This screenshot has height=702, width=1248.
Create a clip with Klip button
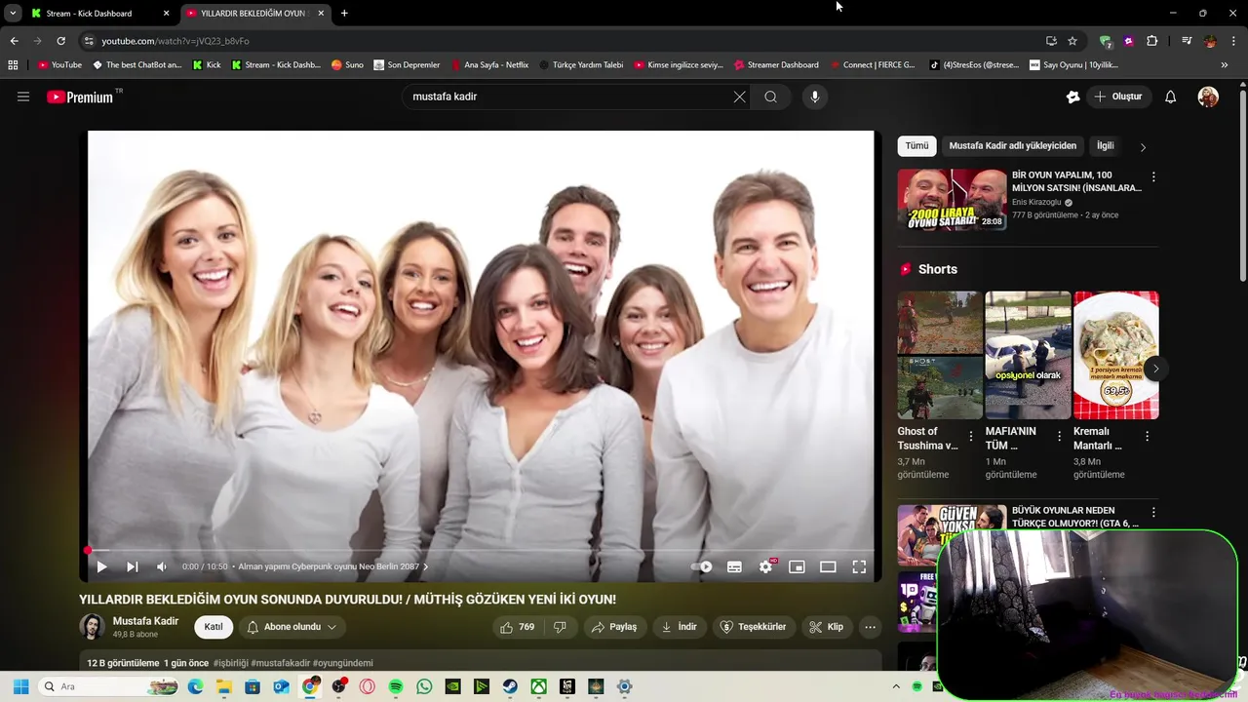click(x=827, y=627)
